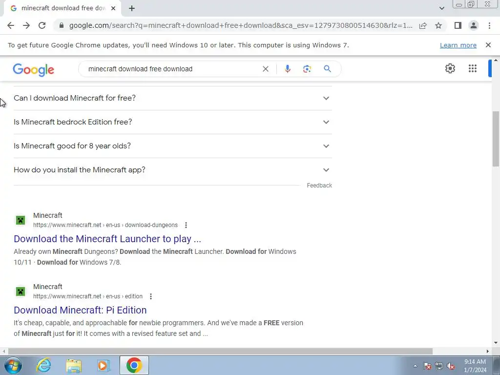Clear the search box text
The image size is (500, 375).
[x=265, y=69]
